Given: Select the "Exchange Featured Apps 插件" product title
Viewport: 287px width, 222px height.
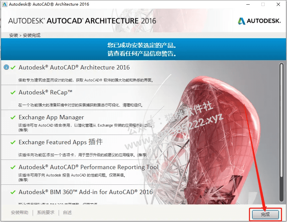Looking at the screenshot, I should [x=61, y=142].
